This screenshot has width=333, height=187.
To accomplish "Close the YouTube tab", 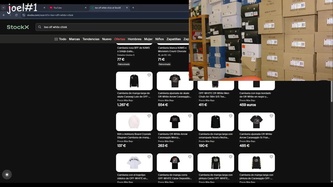I will (86, 8).
